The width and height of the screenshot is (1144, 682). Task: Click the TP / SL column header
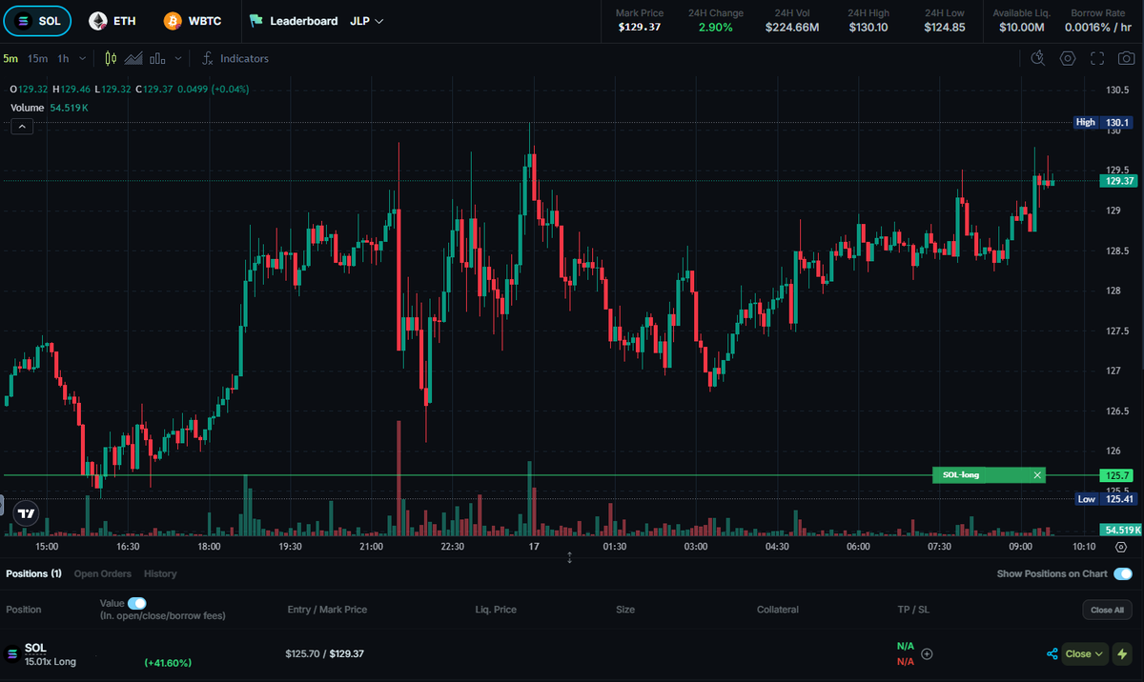pos(912,610)
